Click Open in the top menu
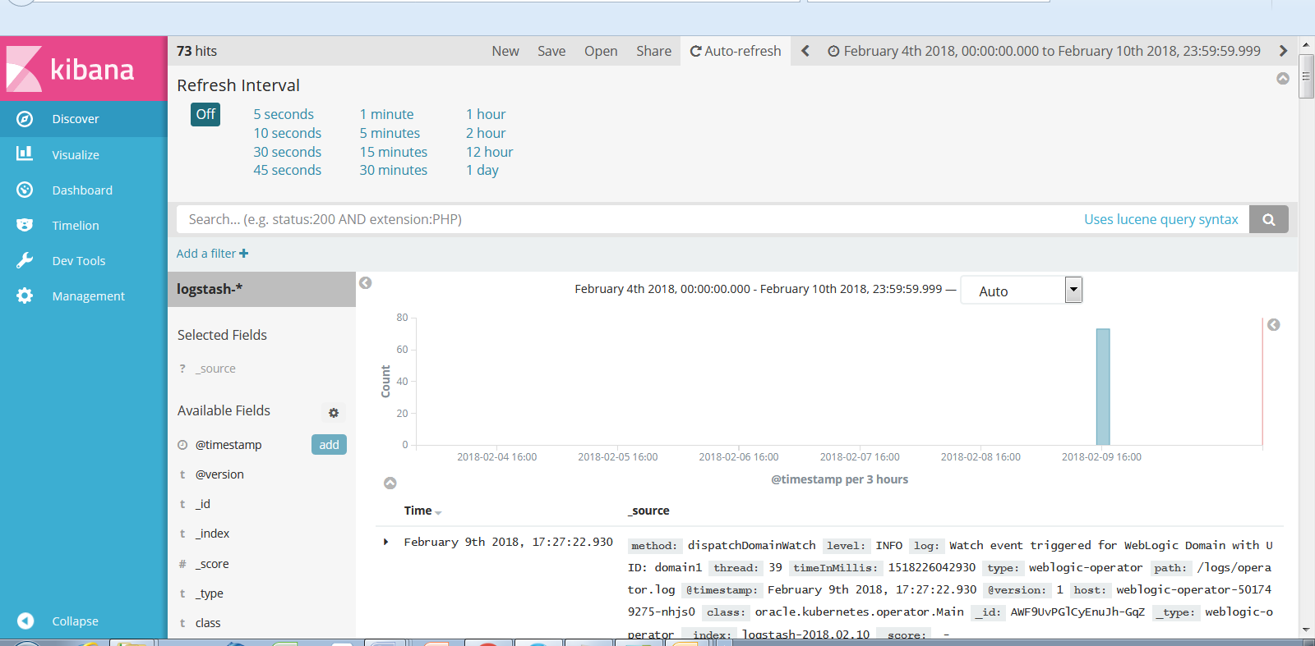1315x646 pixels. pos(601,51)
